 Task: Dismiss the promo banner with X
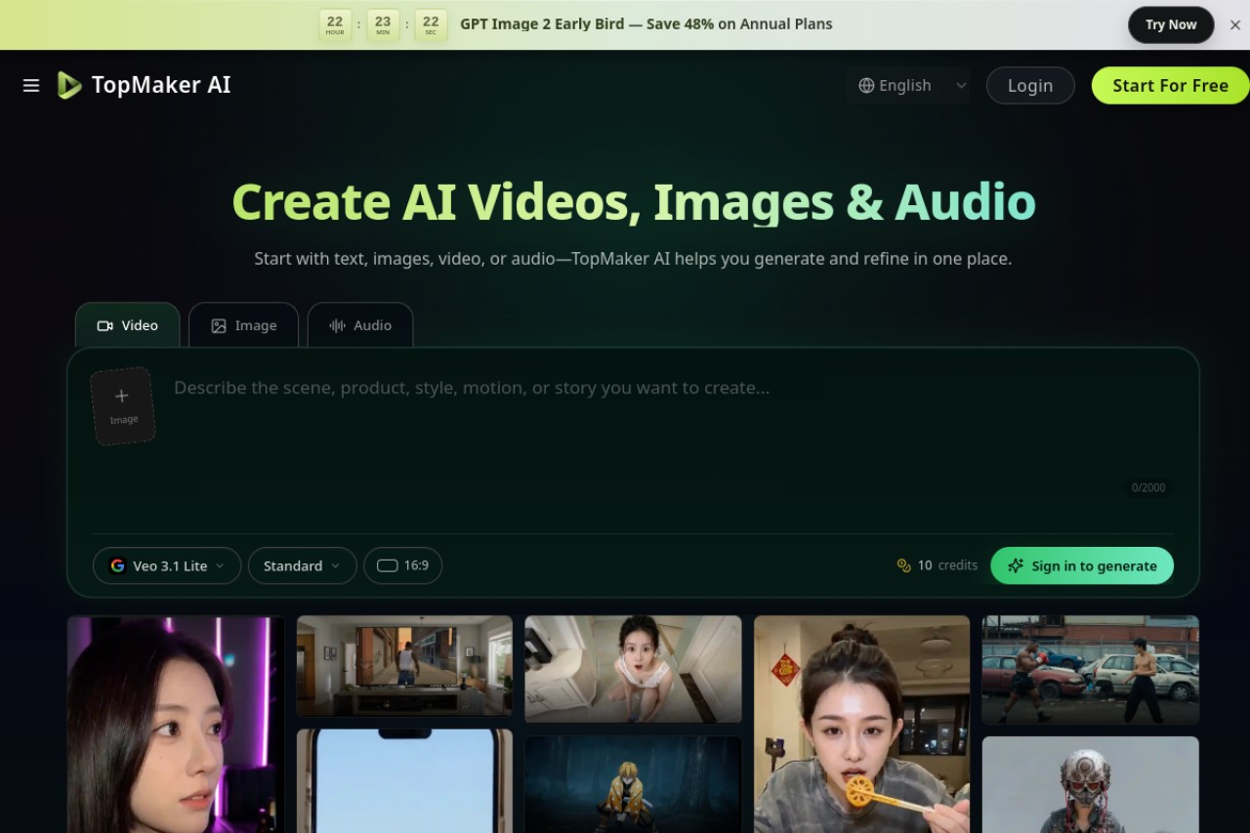pyautogui.click(x=1234, y=25)
